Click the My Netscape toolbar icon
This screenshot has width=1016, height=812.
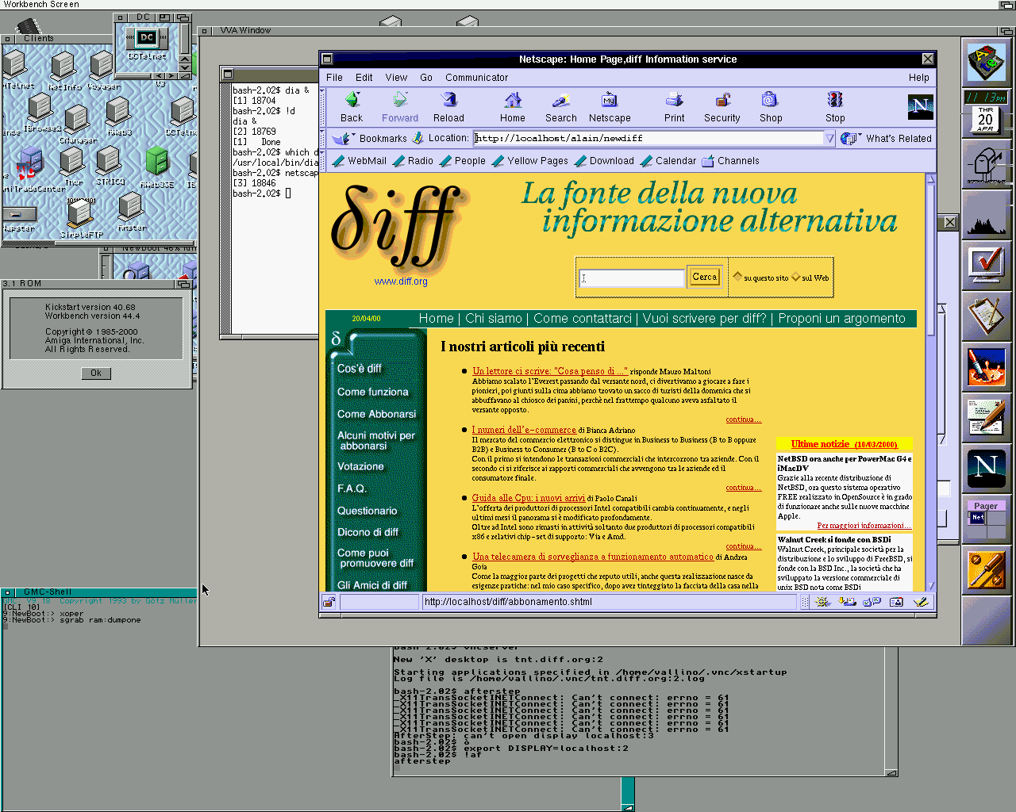coord(610,101)
